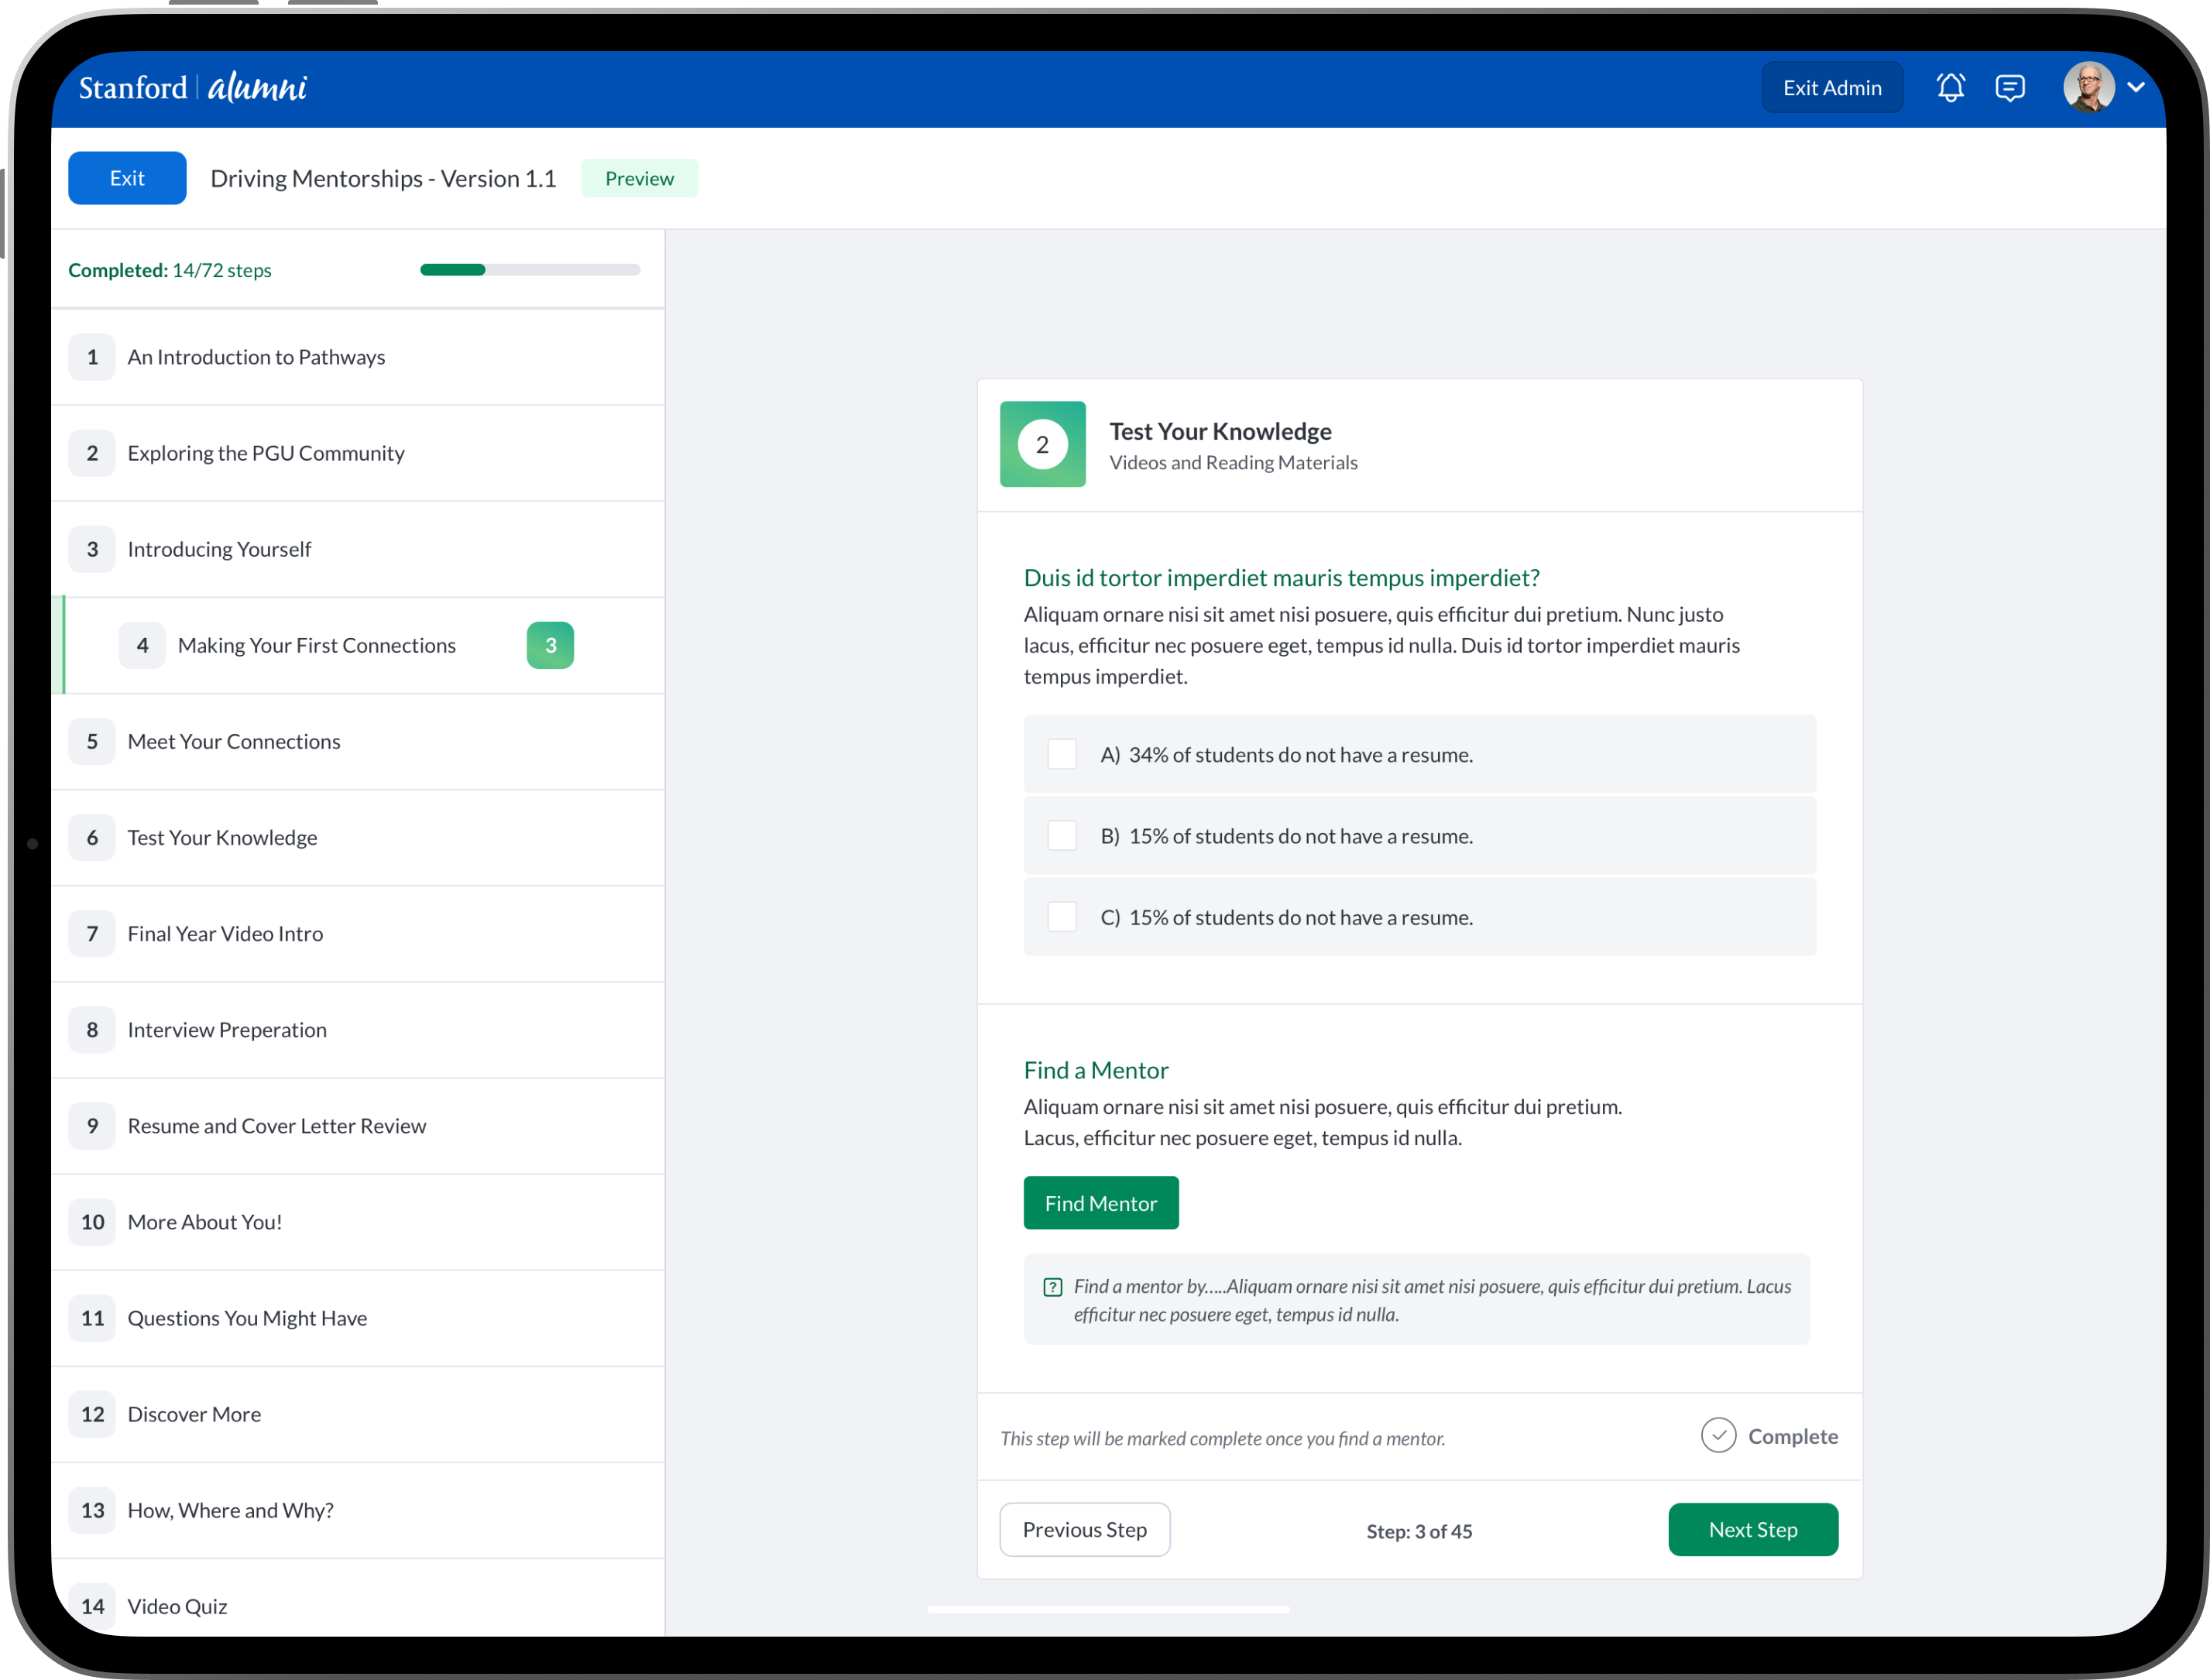This screenshot has width=2210, height=1680.
Task: Expand the profile dropdown chevron
Action: tap(2136, 88)
